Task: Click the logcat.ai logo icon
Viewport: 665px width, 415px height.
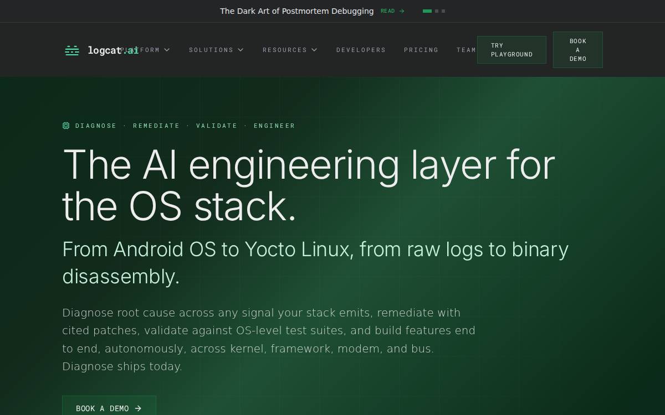Action: [72, 50]
